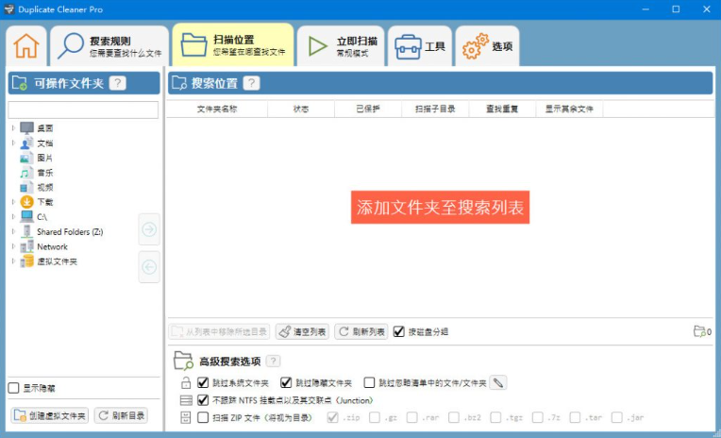Viewport: 721px width, 438px height.
Task: Start scanning with 立即扫描 tab
Action: [341, 46]
